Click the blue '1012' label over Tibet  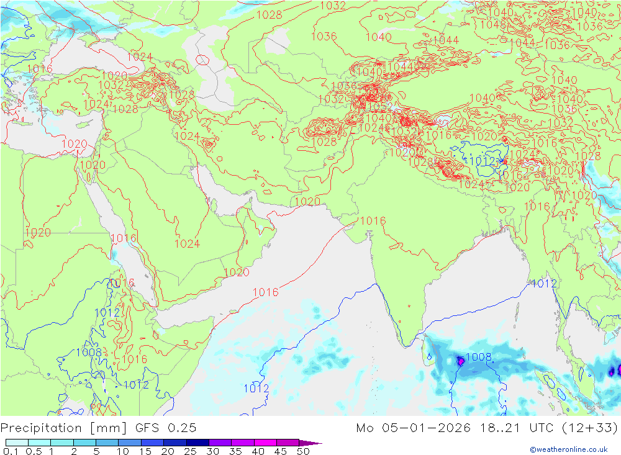(482, 161)
